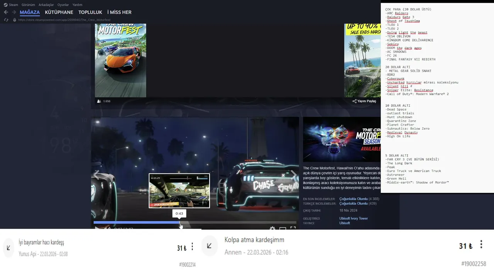The height and width of the screenshot is (278, 494).
Task: Open Motorfest Season header image
Action: click(x=342, y=139)
